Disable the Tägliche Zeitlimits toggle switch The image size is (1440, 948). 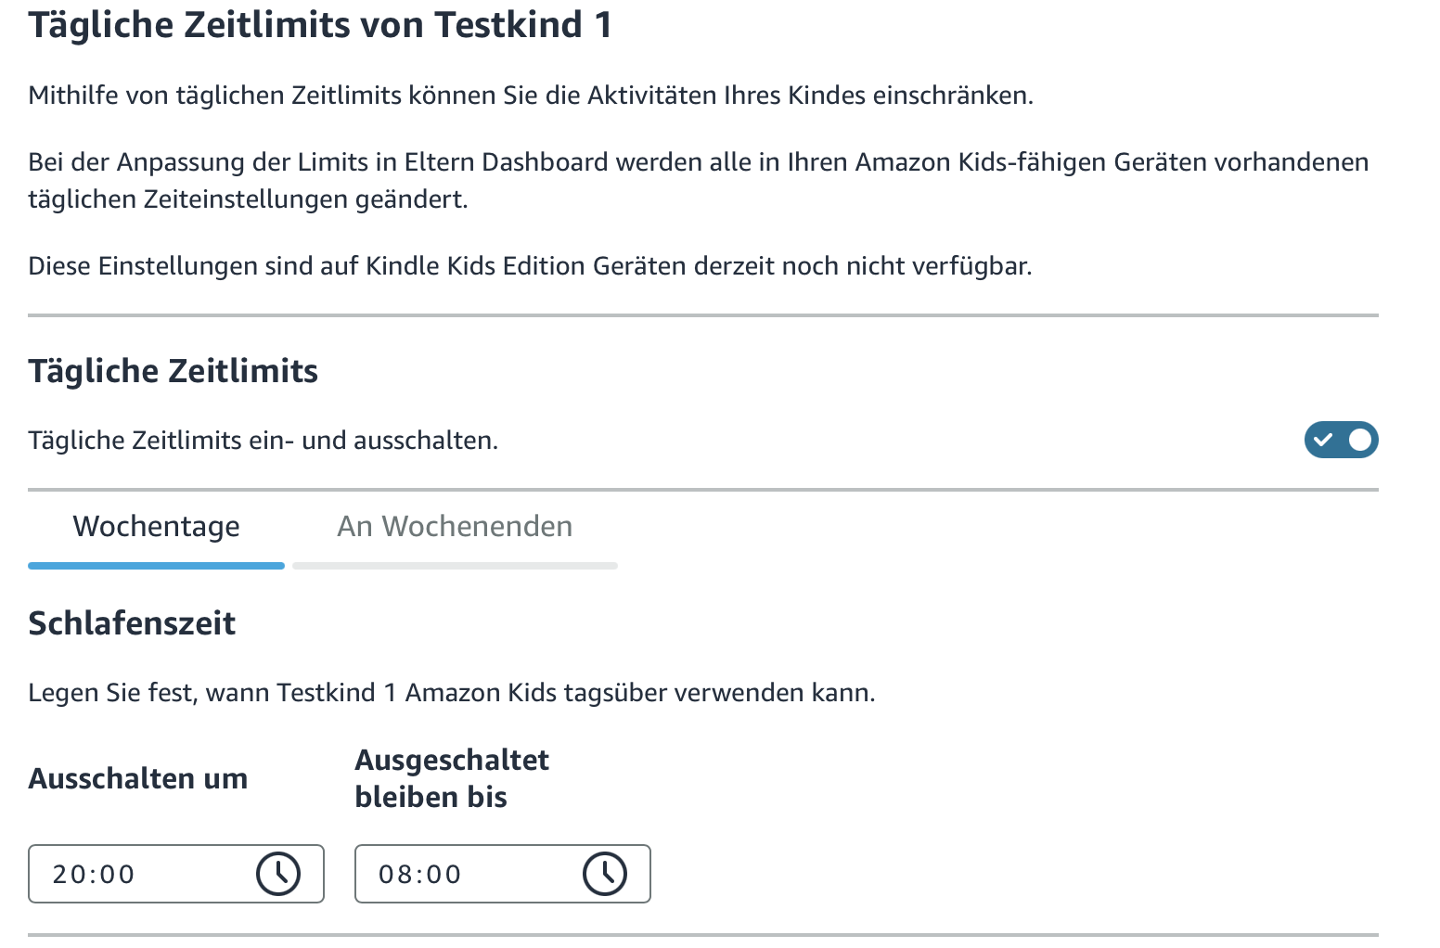click(1341, 440)
